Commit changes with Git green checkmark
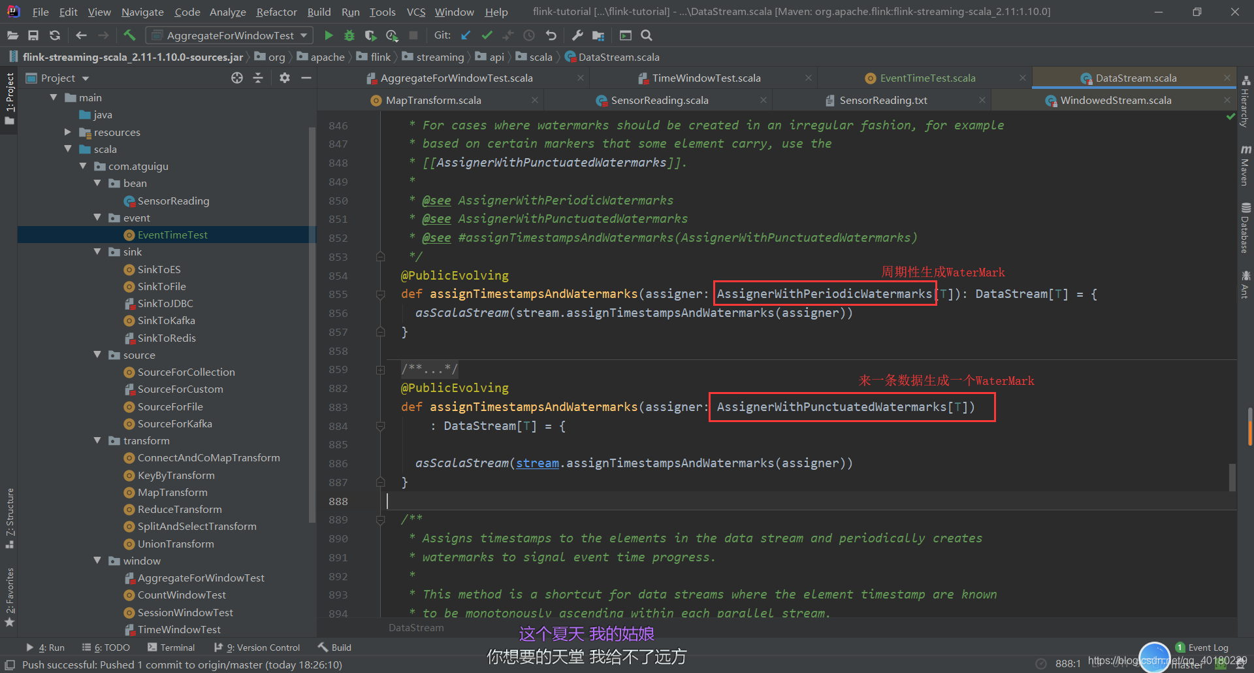Image resolution: width=1254 pixels, height=673 pixels. click(x=487, y=35)
